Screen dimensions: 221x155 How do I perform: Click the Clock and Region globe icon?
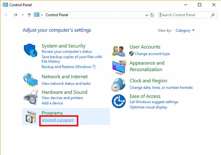click(x=119, y=85)
